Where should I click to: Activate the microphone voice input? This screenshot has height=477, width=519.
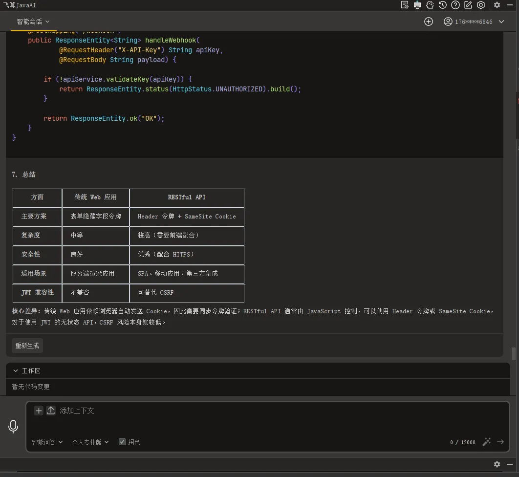[x=13, y=426]
